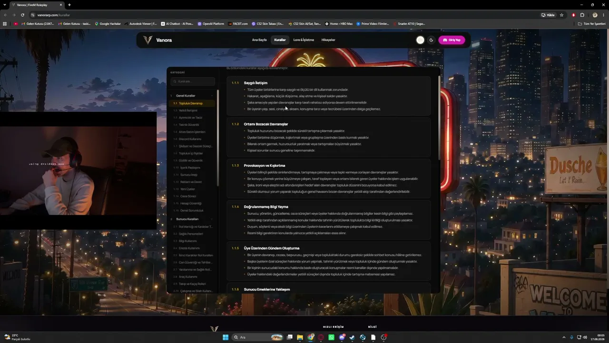Open Sunucu İmajı sidebar entry

click(x=188, y=175)
